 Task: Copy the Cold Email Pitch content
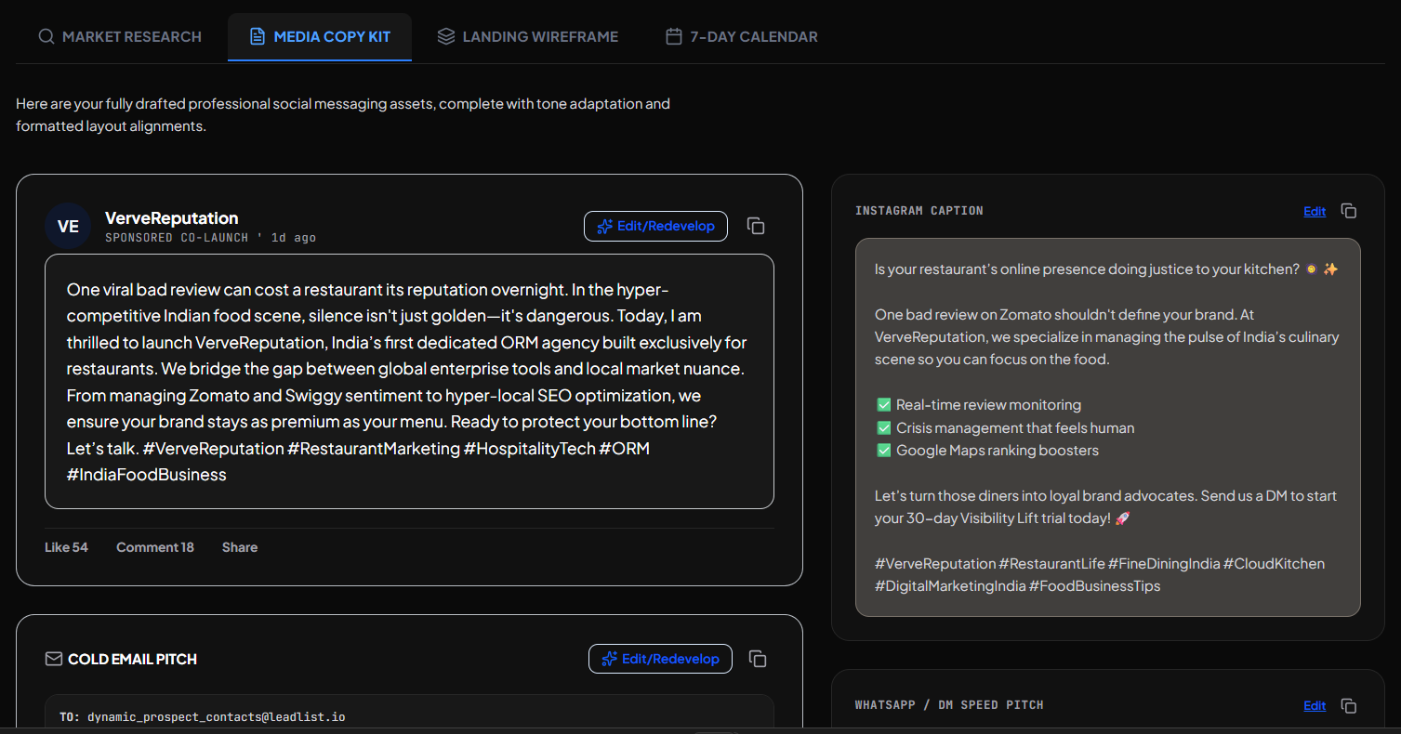(x=759, y=659)
